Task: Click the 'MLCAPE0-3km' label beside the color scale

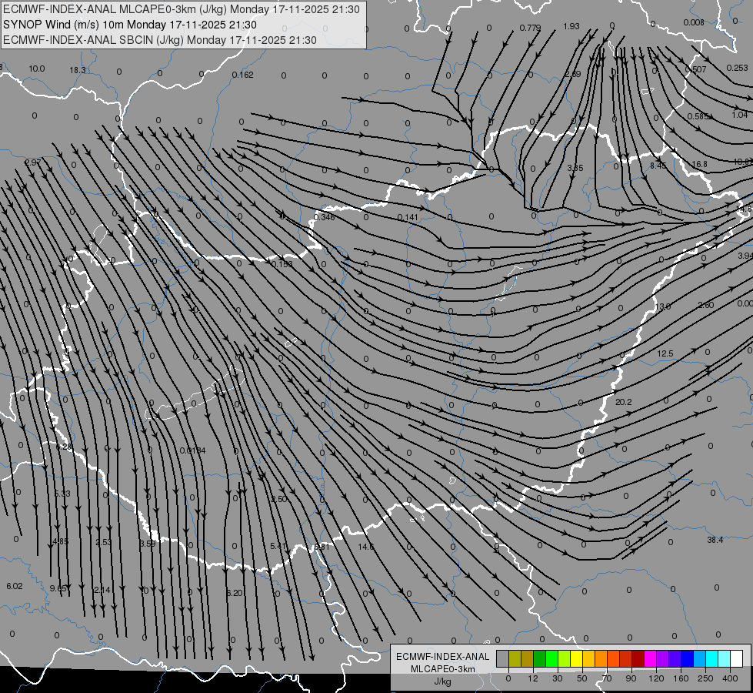Action: (443, 669)
